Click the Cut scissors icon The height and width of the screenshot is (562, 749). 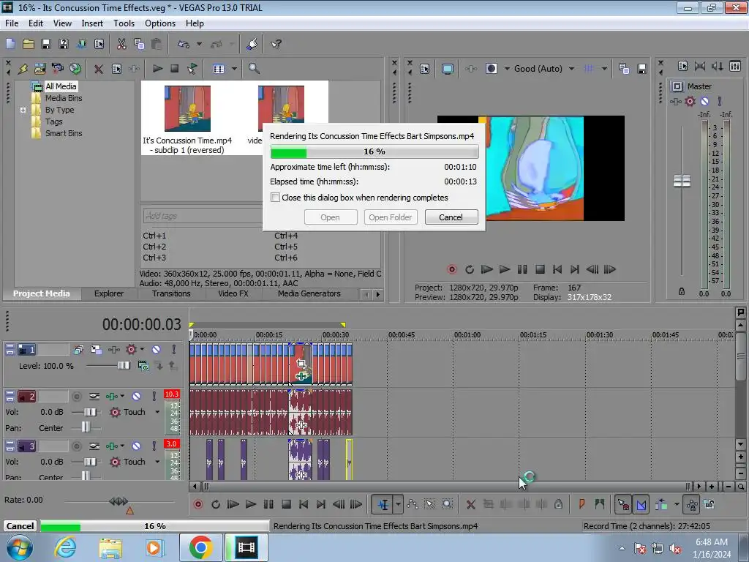point(122,44)
